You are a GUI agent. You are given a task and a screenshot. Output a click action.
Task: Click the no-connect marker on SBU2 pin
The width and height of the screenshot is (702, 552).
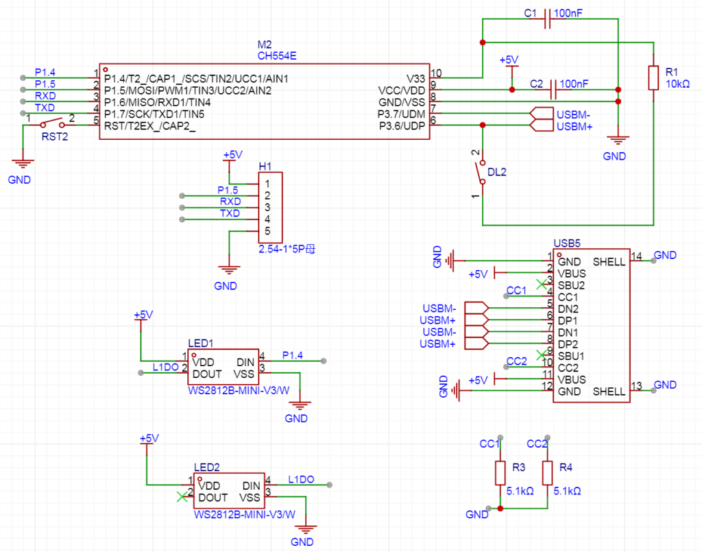(541, 284)
